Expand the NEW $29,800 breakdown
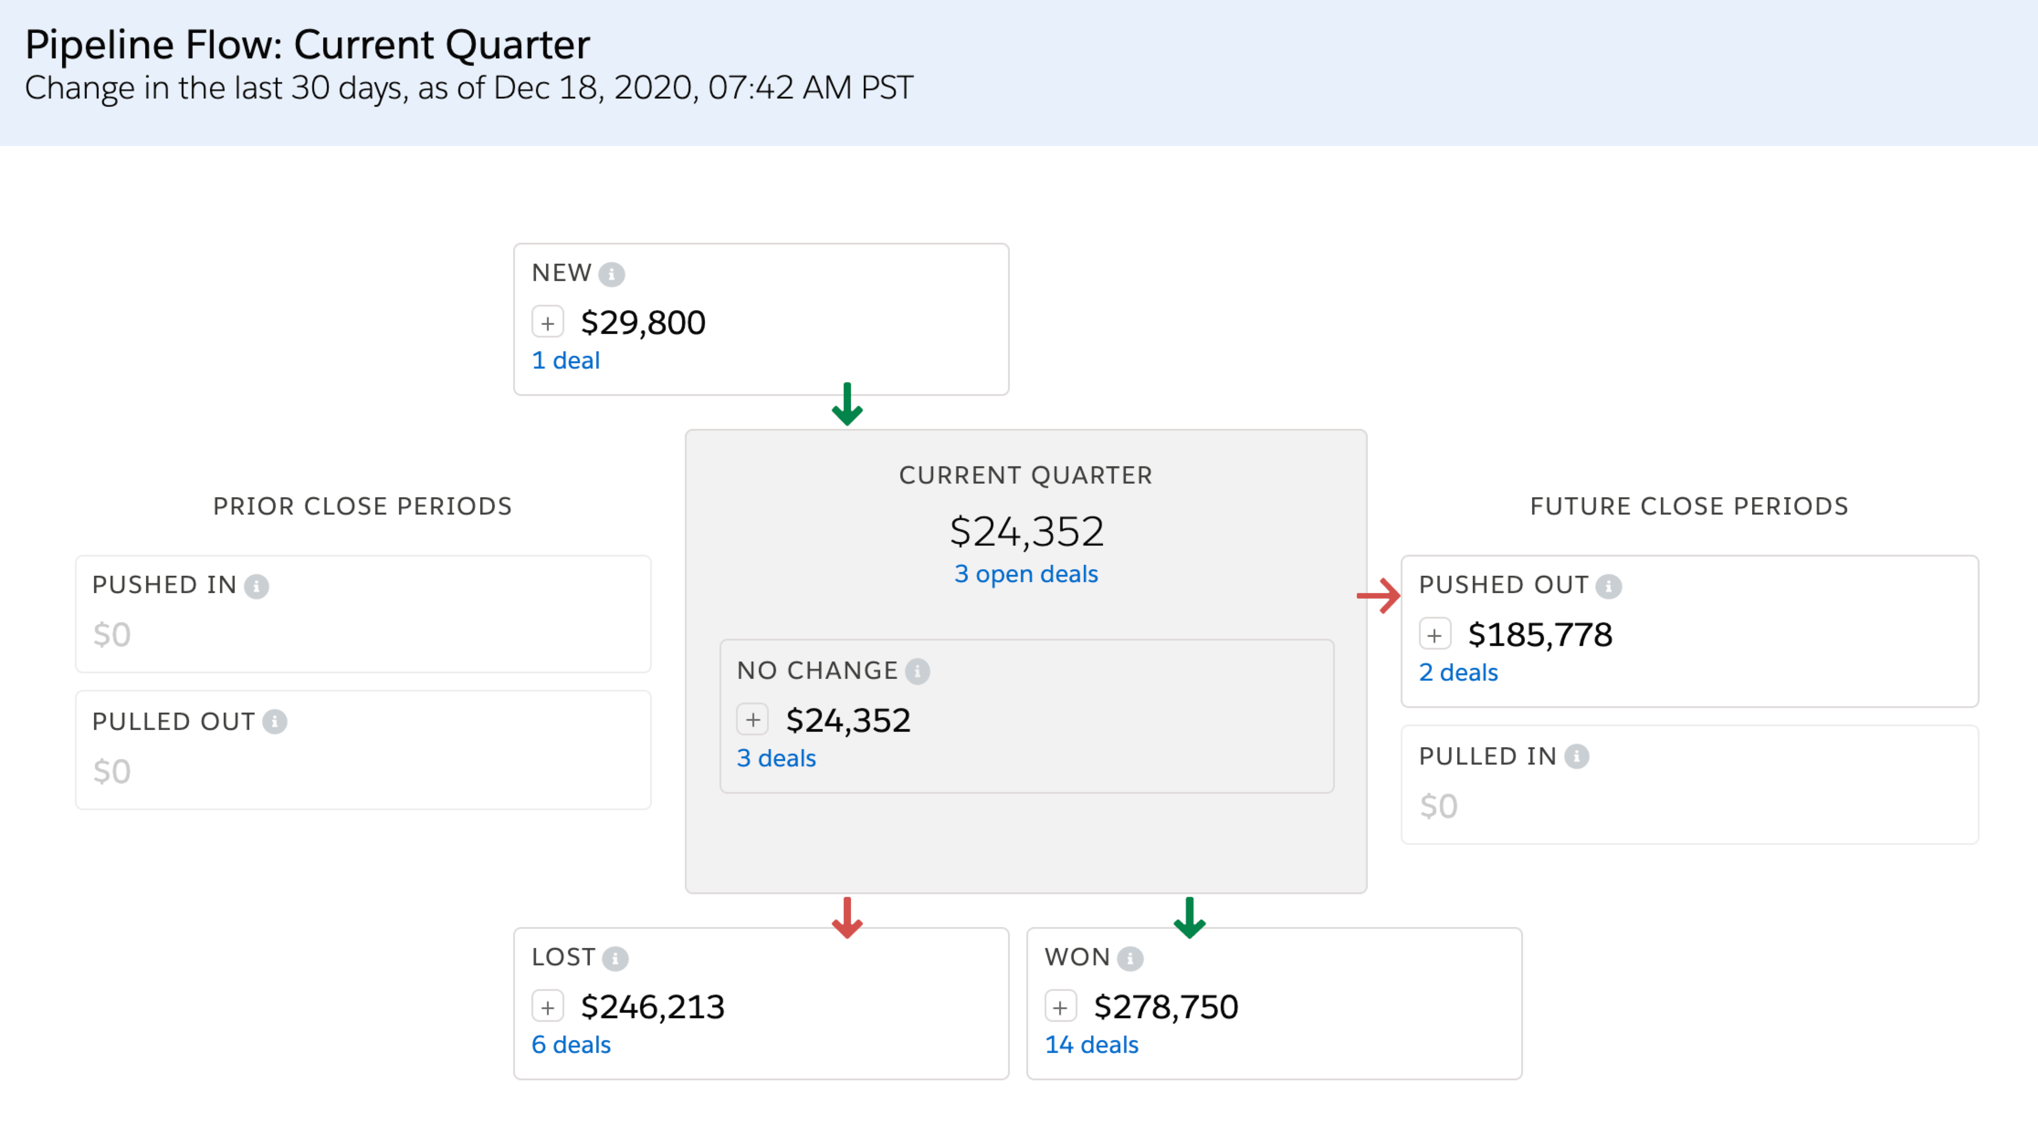Screen dimensions: 2038x1146 [x=547, y=323]
